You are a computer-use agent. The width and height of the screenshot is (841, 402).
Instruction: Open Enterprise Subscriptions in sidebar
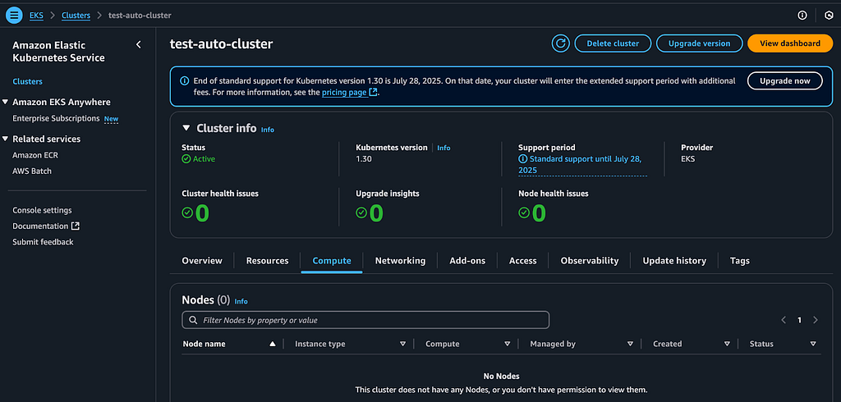(x=57, y=118)
